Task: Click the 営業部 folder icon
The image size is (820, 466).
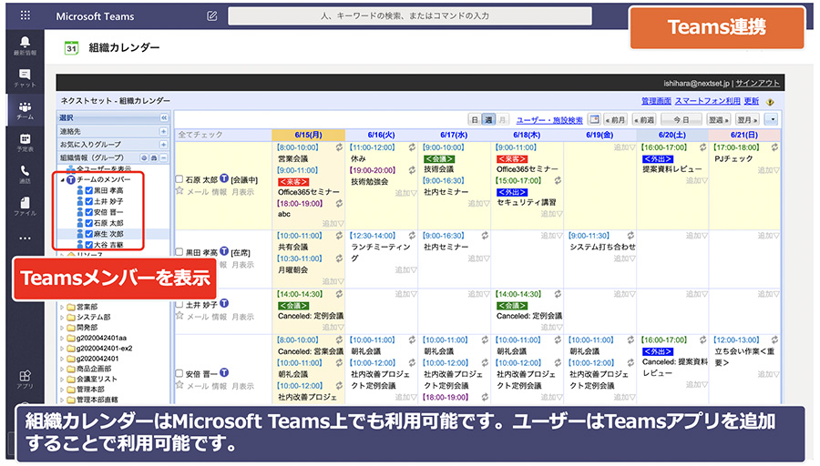Action: [71, 307]
